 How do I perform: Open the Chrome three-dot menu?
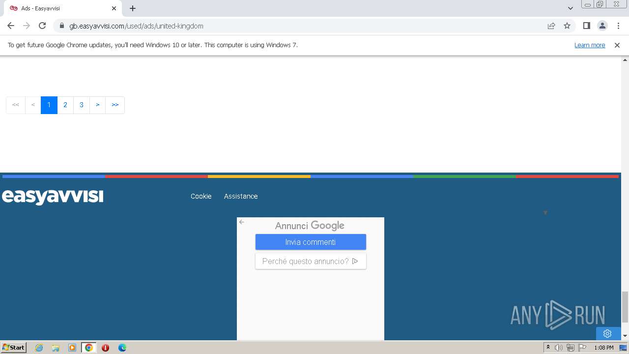click(x=618, y=26)
